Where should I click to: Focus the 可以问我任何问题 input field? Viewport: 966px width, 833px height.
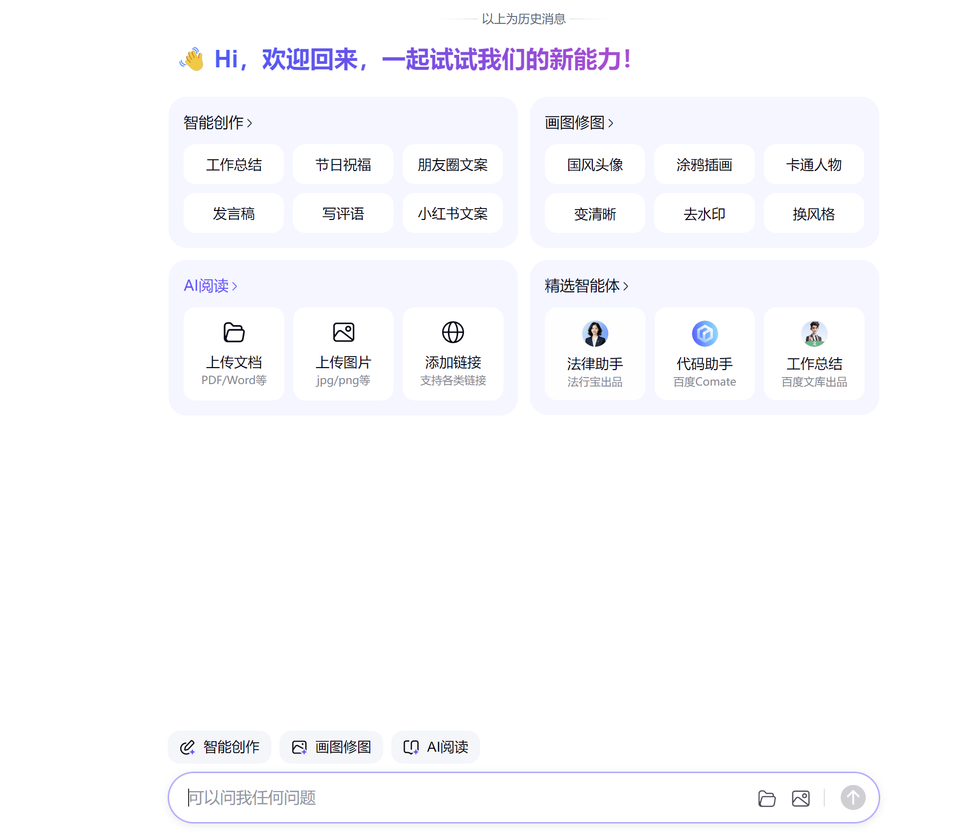[x=464, y=798]
